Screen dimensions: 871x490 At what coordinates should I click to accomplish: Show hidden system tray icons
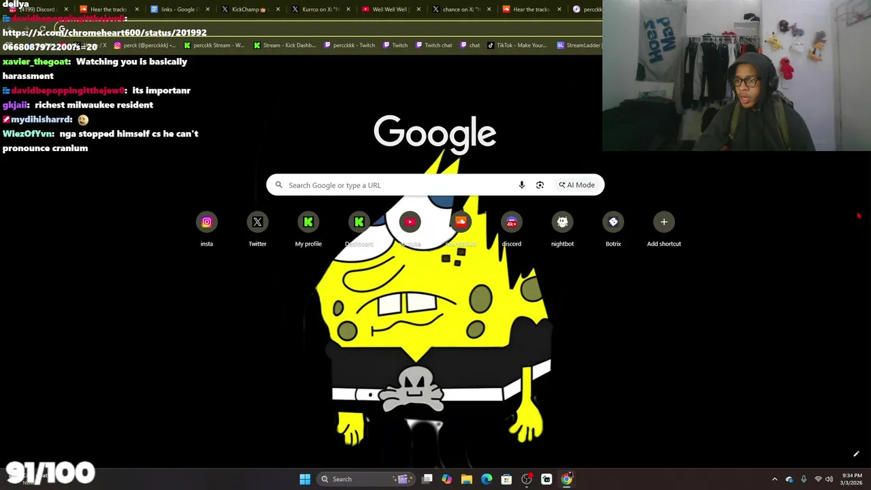[x=774, y=479]
